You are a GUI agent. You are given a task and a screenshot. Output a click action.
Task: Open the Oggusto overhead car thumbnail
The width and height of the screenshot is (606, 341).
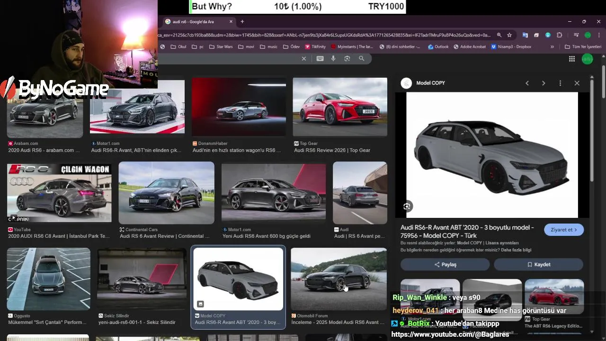(x=48, y=278)
